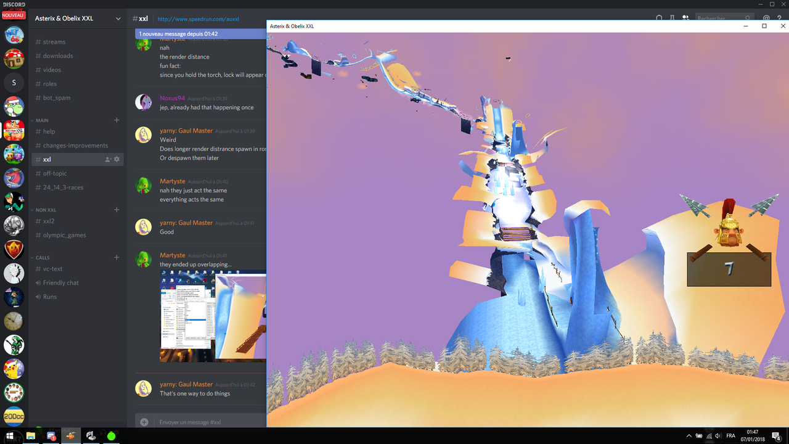Open FRA input language switcher
Viewport: 789px width, 444px height.
point(731,436)
